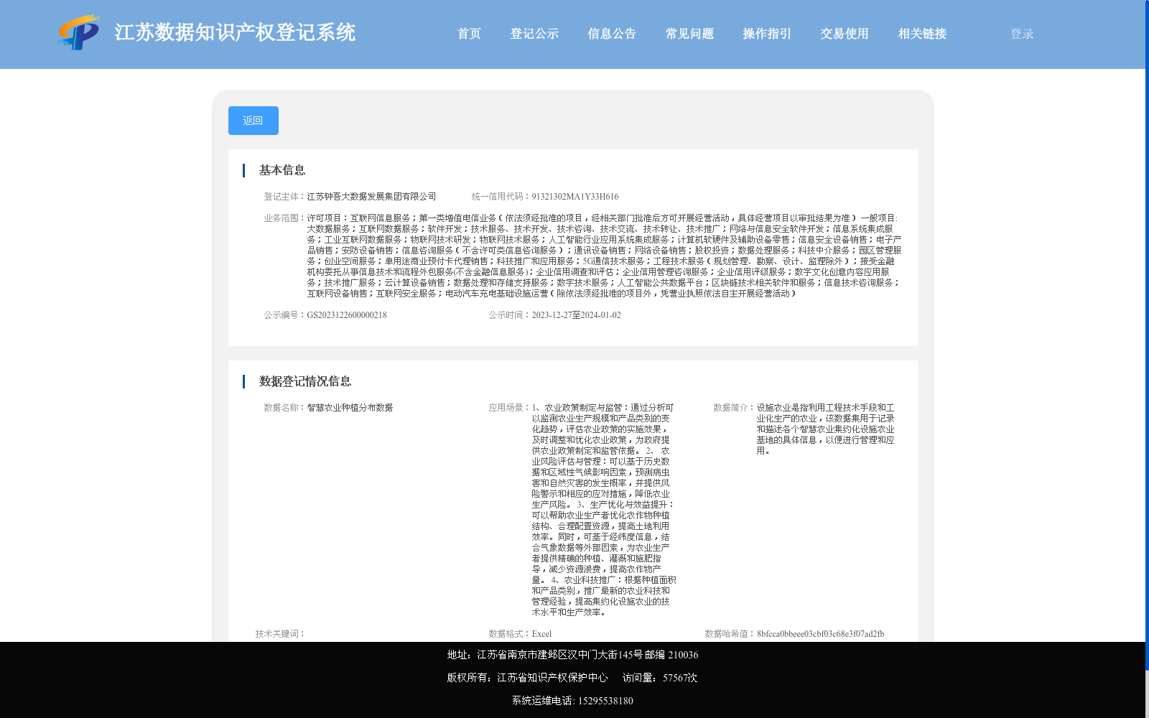The width and height of the screenshot is (1149, 718).
Task: Click the credit code 91321302MA1Y33H616
Action: click(x=574, y=197)
